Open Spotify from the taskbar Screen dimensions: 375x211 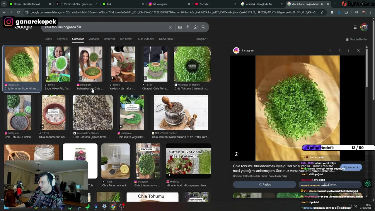(x=87, y=207)
